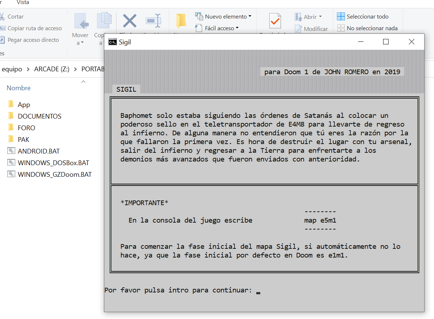Expand chevron after ARCADE (Z:) breadcrumb
The image size is (434, 319).
coord(75,69)
